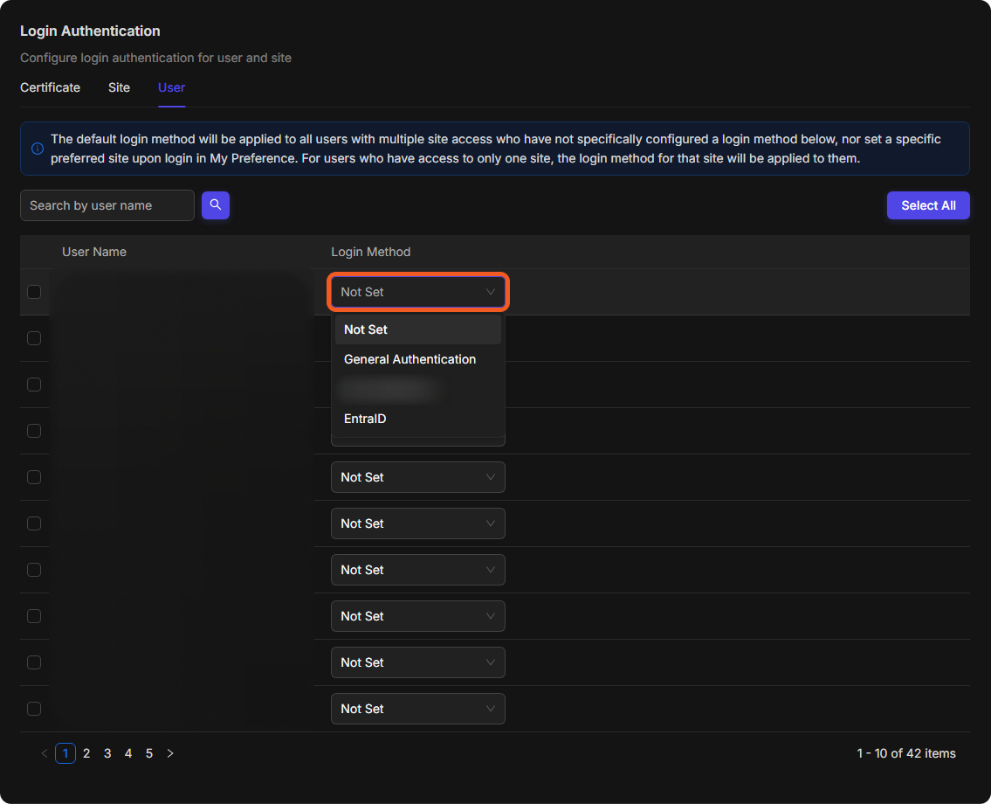Go to page 3 in pagination
Image resolution: width=991 pixels, height=804 pixels.
[107, 753]
